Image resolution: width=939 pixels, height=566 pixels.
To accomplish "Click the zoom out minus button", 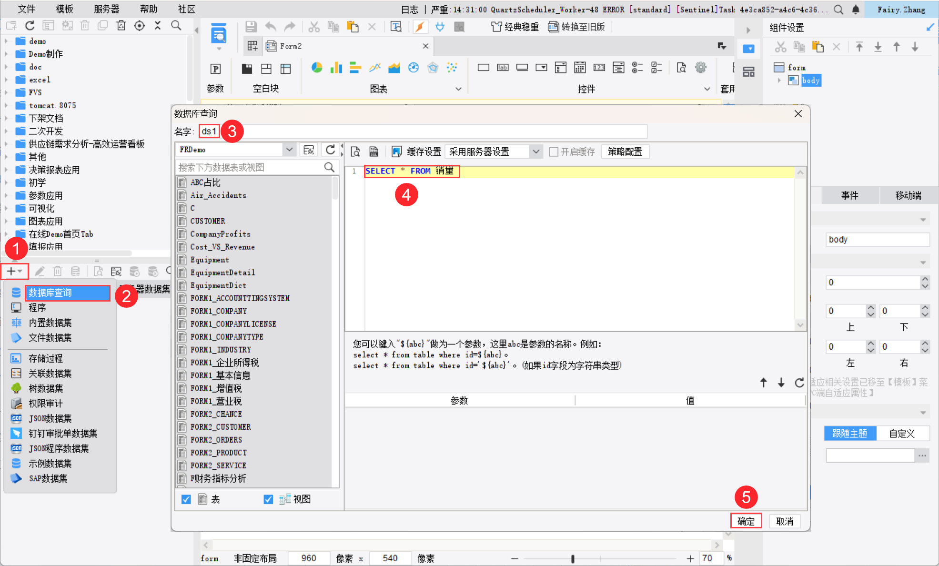I will click(514, 558).
